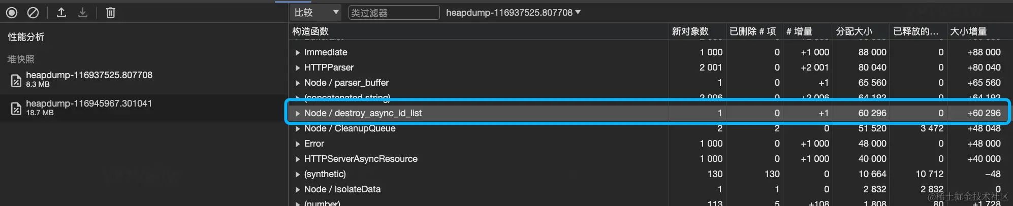Select snapshot file icon for heapdump-116945967.301041
This screenshot has height=206, width=1013.
point(16,108)
